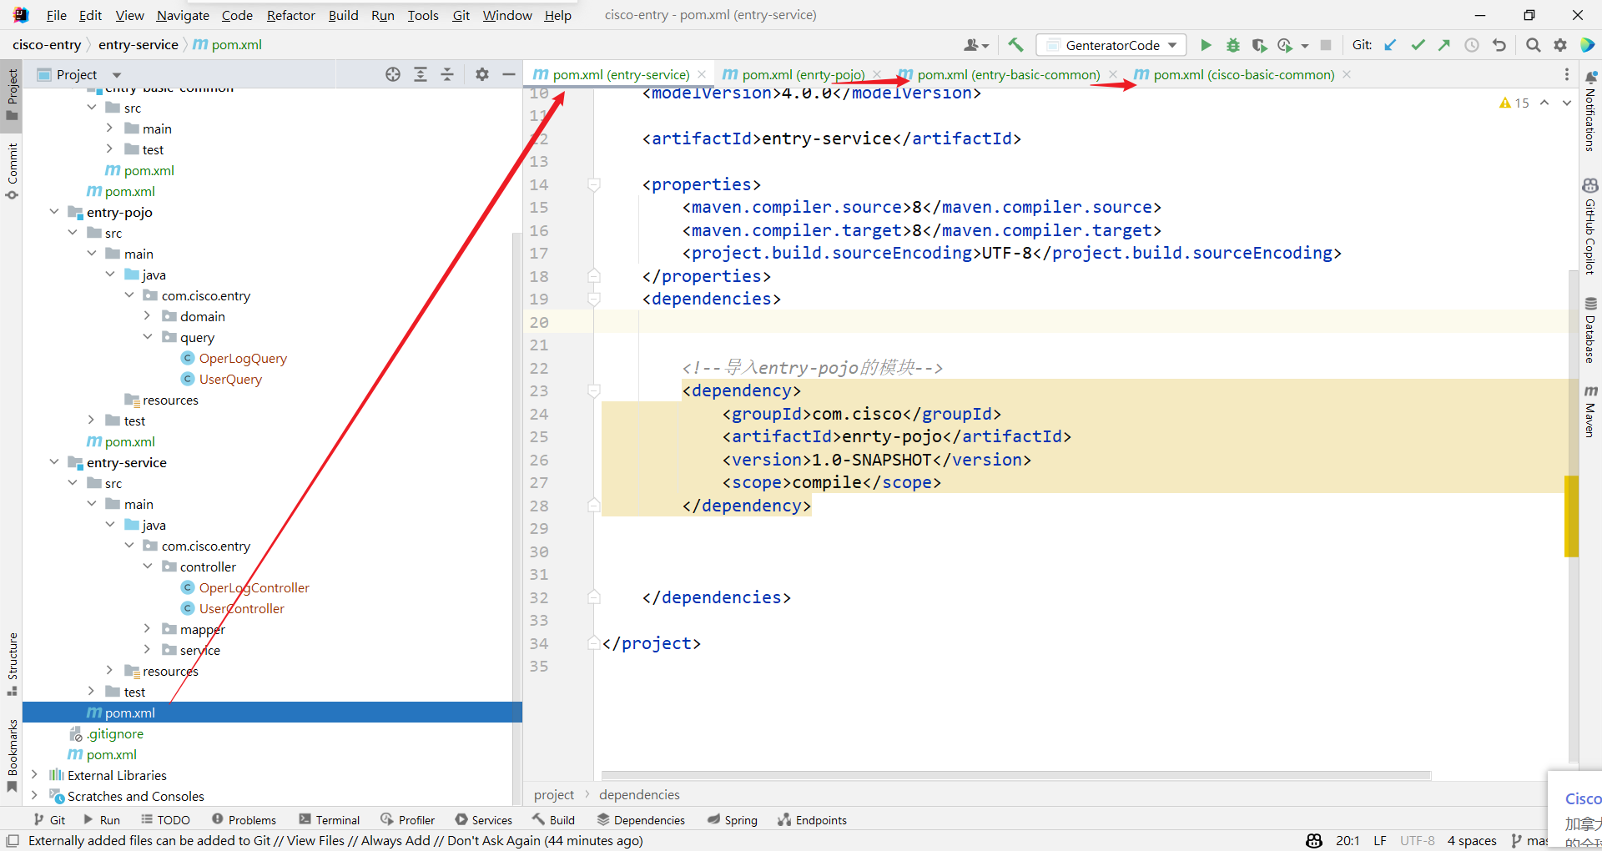
Task: Click entry-service breadcrumb in navigation bar
Action: tap(139, 44)
